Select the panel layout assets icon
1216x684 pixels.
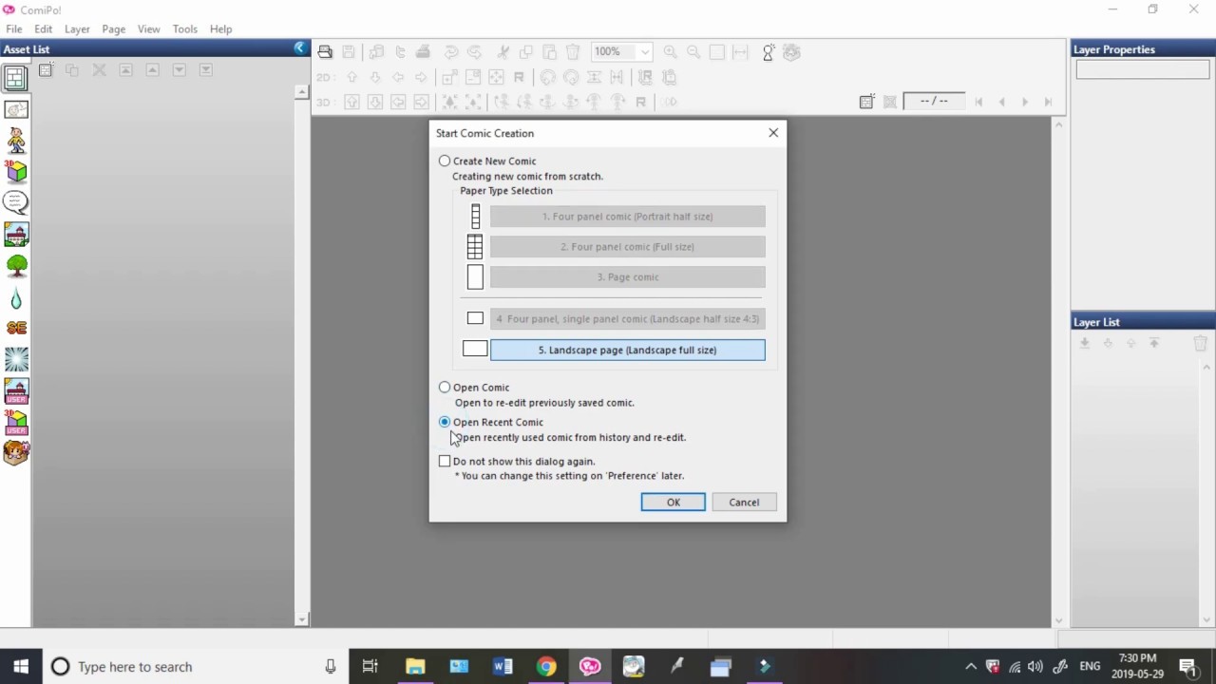pyautogui.click(x=16, y=78)
